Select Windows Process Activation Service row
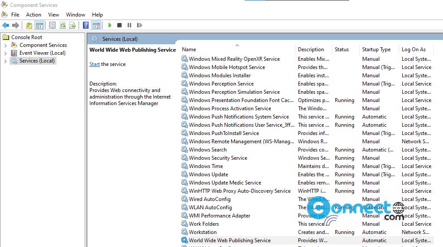This screenshot has width=443, height=247. point(307,108)
